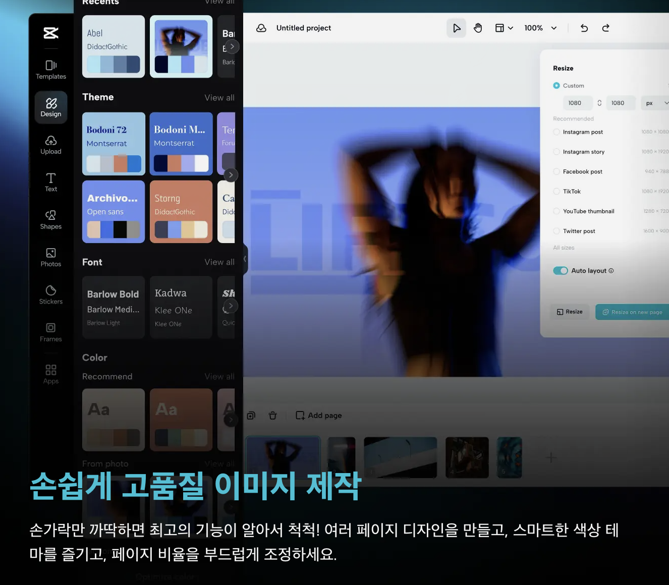Toggle the Auto layout switch
669x585 pixels.
561,271
